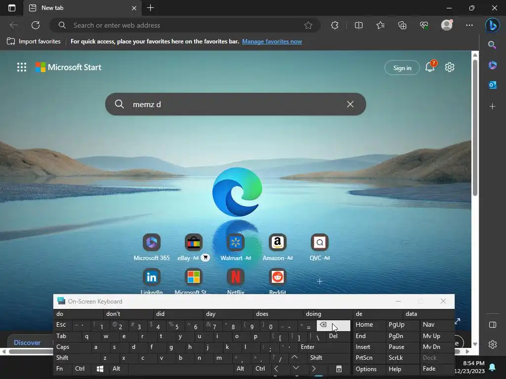Viewport: 506px width, 379px height.
Task: Choose the "doing" keyboard suggestion
Action: [328, 313]
